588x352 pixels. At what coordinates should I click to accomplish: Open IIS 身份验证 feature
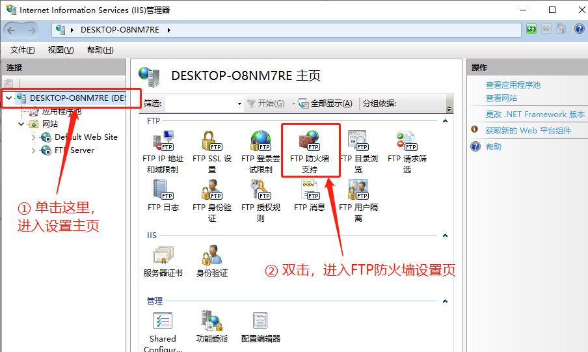tap(212, 261)
